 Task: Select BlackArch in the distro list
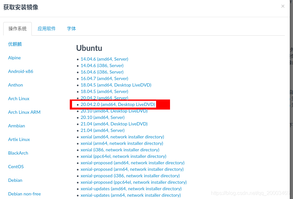pyautogui.click(x=18, y=153)
